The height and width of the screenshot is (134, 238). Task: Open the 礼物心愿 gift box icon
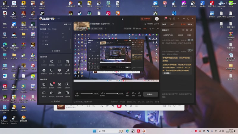[67, 62]
